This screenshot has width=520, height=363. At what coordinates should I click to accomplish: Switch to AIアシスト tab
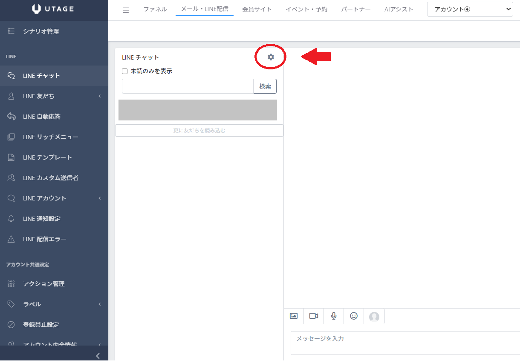399,9
